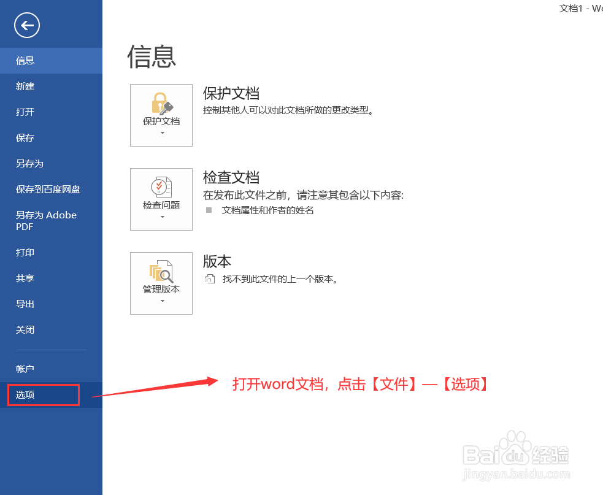
Task: Click the 控制其他人可以对此文档所做的更改类型 description
Action: [288, 110]
